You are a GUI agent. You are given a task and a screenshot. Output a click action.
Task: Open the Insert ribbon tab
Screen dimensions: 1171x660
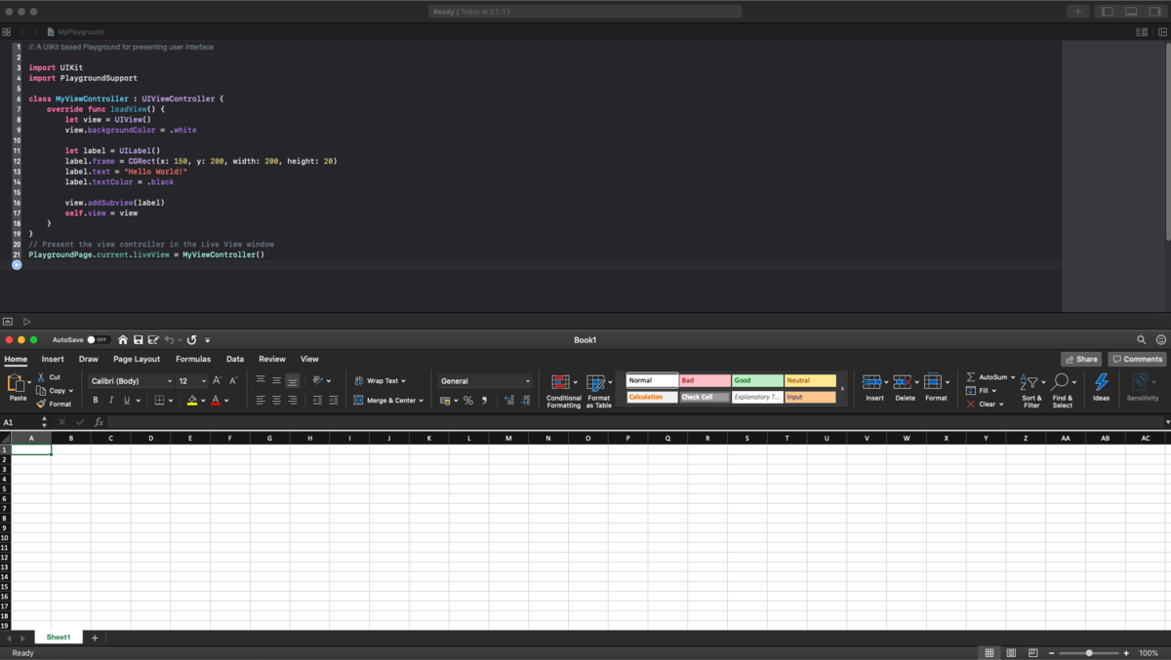pos(53,359)
